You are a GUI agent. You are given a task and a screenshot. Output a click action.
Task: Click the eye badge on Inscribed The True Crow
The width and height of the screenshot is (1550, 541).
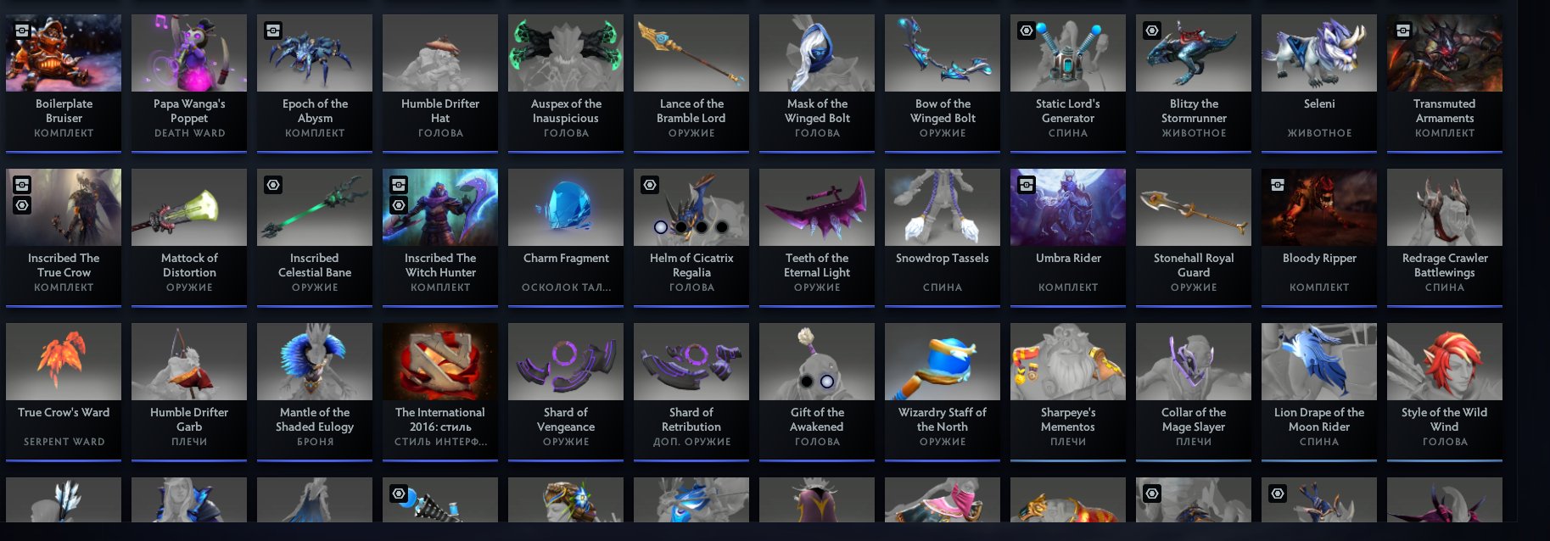tap(22, 205)
